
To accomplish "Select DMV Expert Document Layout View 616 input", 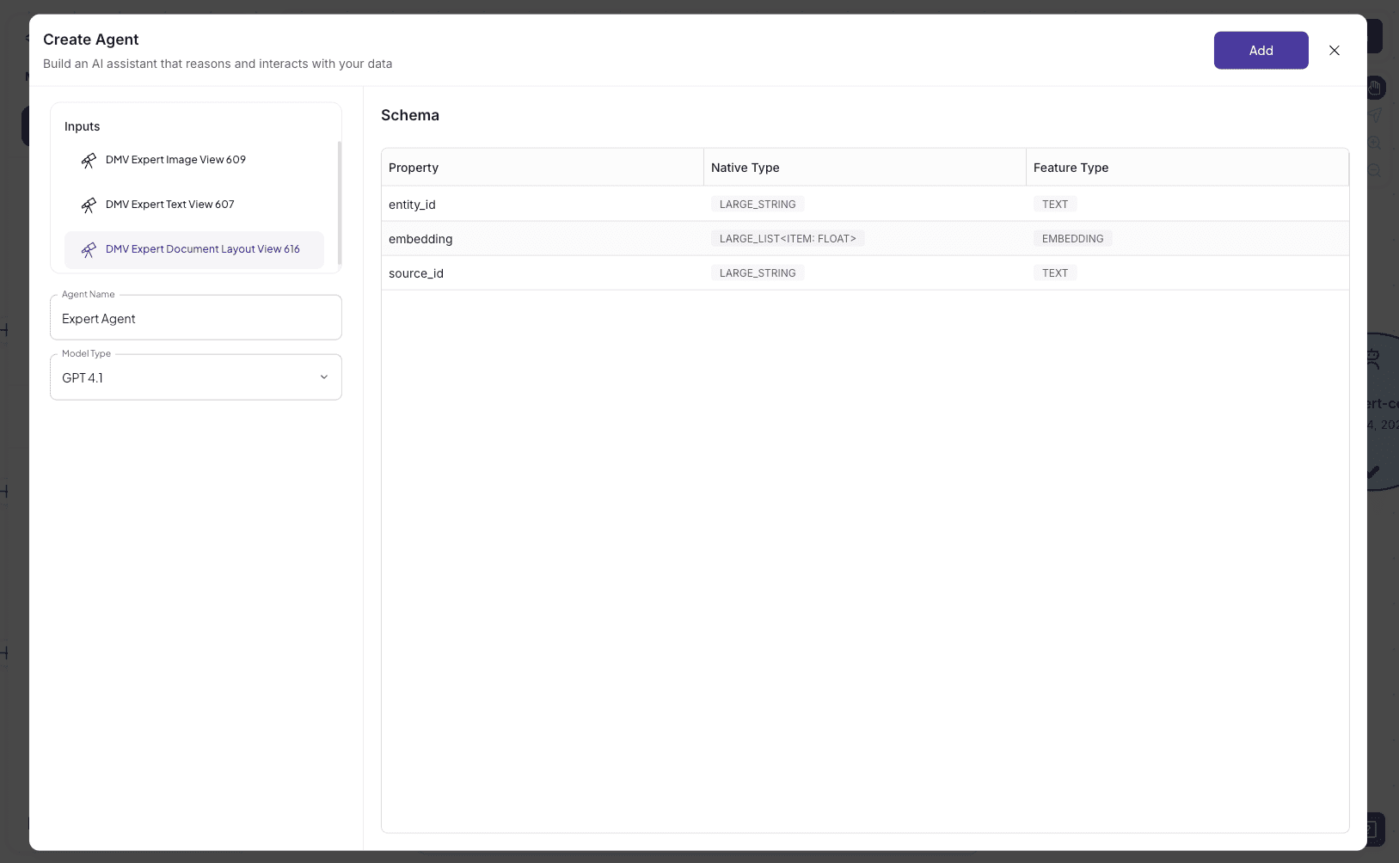I will 194,249.
